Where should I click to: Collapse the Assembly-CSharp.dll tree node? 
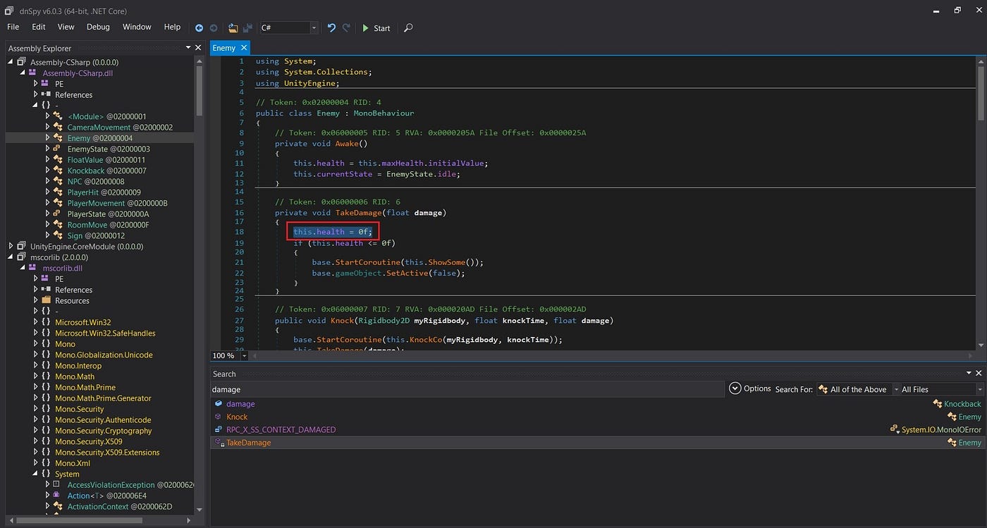click(23, 73)
